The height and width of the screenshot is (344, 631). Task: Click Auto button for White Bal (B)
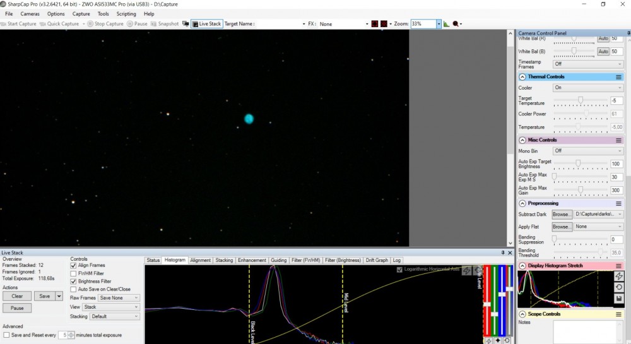pyautogui.click(x=603, y=52)
